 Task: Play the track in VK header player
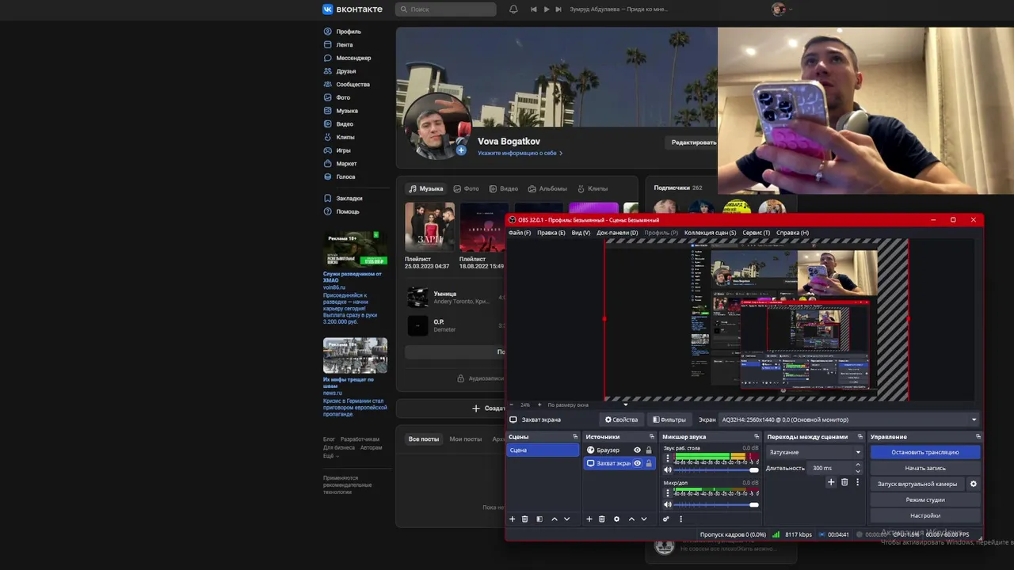pyautogui.click(x=547, y=9)
